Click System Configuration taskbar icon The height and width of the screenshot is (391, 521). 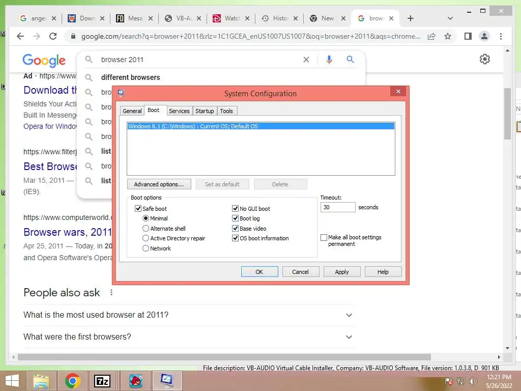(x=167, y=381)
